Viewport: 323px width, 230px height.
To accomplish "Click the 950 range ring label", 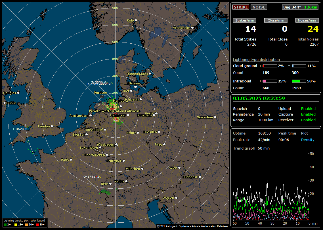I will coord(115,8).
